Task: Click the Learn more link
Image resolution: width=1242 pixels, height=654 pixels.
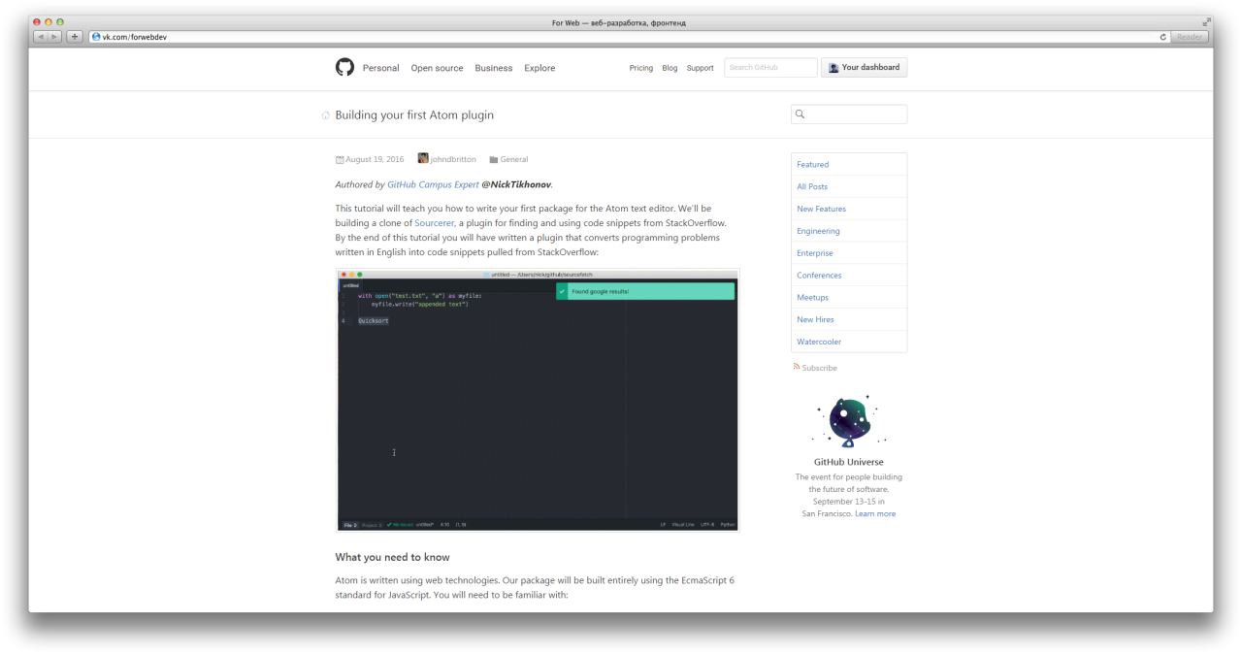Action: (x=875, y=513)
